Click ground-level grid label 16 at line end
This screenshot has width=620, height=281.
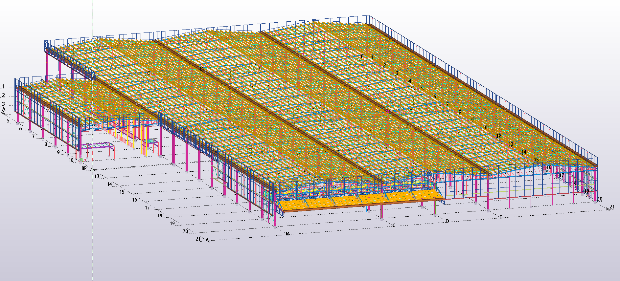click(135, 200)
